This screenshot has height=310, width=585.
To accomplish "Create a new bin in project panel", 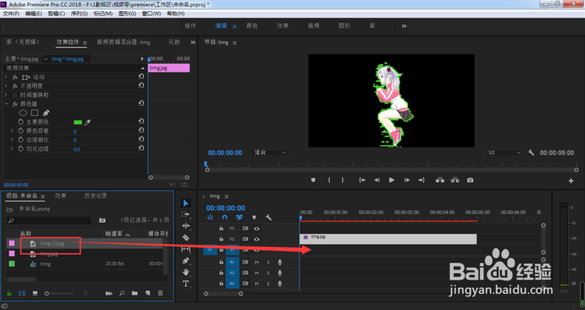I will [135, 293].
